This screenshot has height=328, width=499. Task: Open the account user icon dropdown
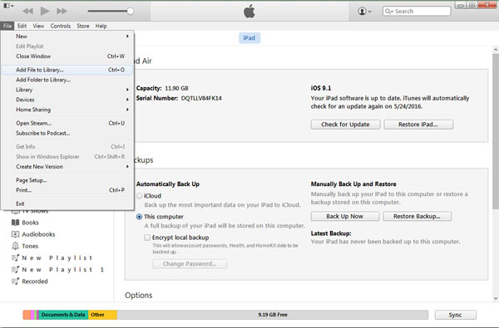click(364, 11)
